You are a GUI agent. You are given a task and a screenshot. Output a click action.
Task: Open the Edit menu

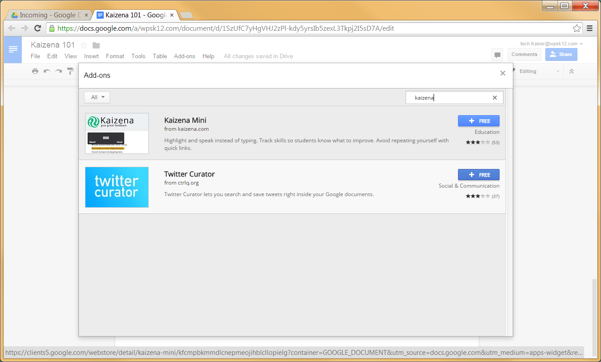click(53, 56)
